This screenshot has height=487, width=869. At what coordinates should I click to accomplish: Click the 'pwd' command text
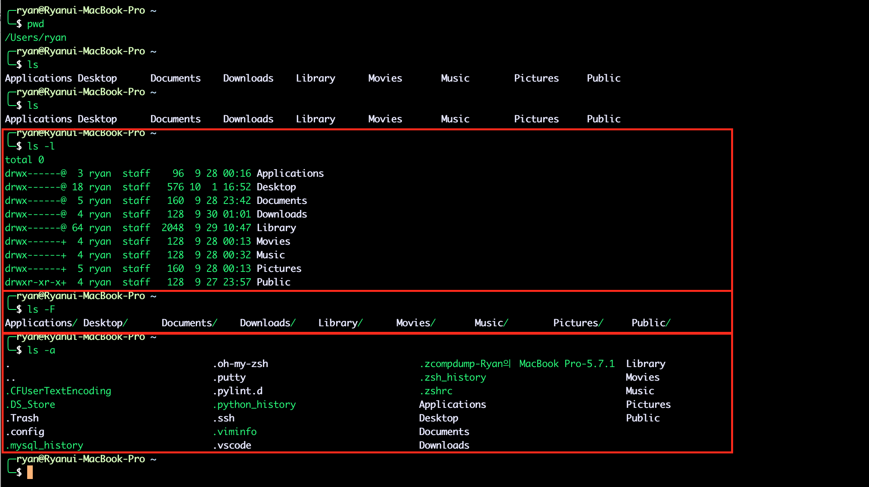point(36,24)
